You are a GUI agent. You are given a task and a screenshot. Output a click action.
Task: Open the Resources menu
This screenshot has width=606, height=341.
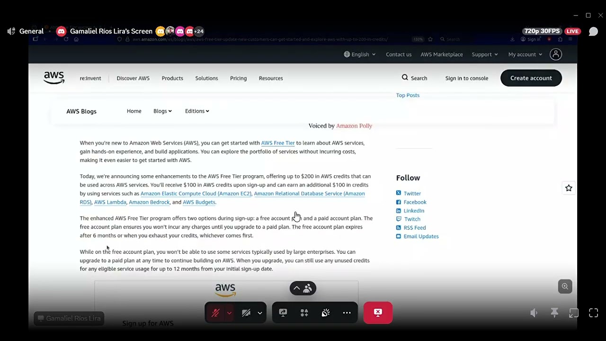pyautogui.click(x=271, y=78)
